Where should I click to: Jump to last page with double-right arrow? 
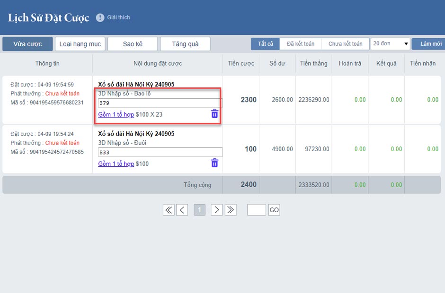[x=230, y=210]
